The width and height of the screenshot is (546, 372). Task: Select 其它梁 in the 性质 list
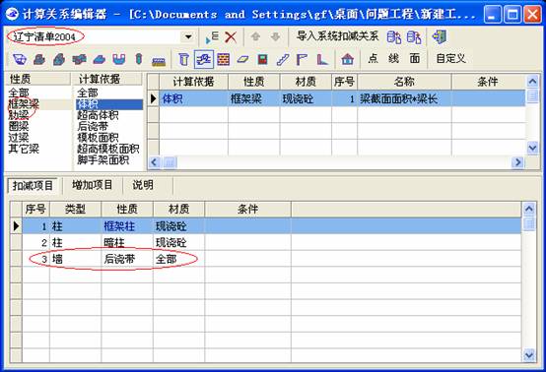click(24, 149)
